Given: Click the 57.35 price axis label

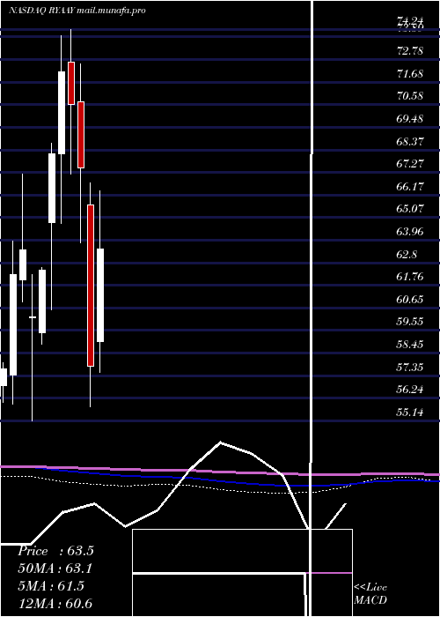Looking at the screenshot, I should (410, 368).
